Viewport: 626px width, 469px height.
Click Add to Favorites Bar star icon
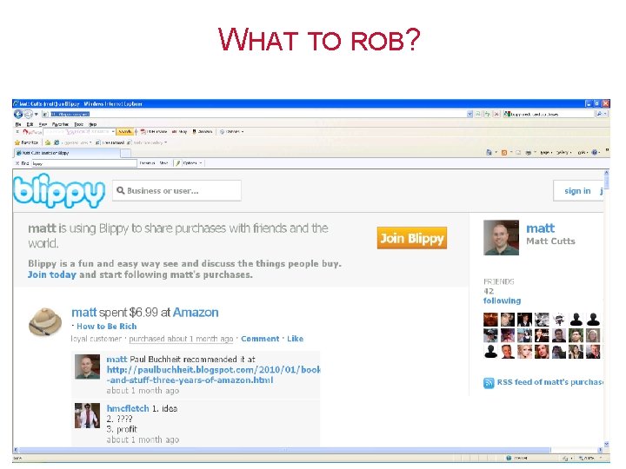tap(48, 142)
